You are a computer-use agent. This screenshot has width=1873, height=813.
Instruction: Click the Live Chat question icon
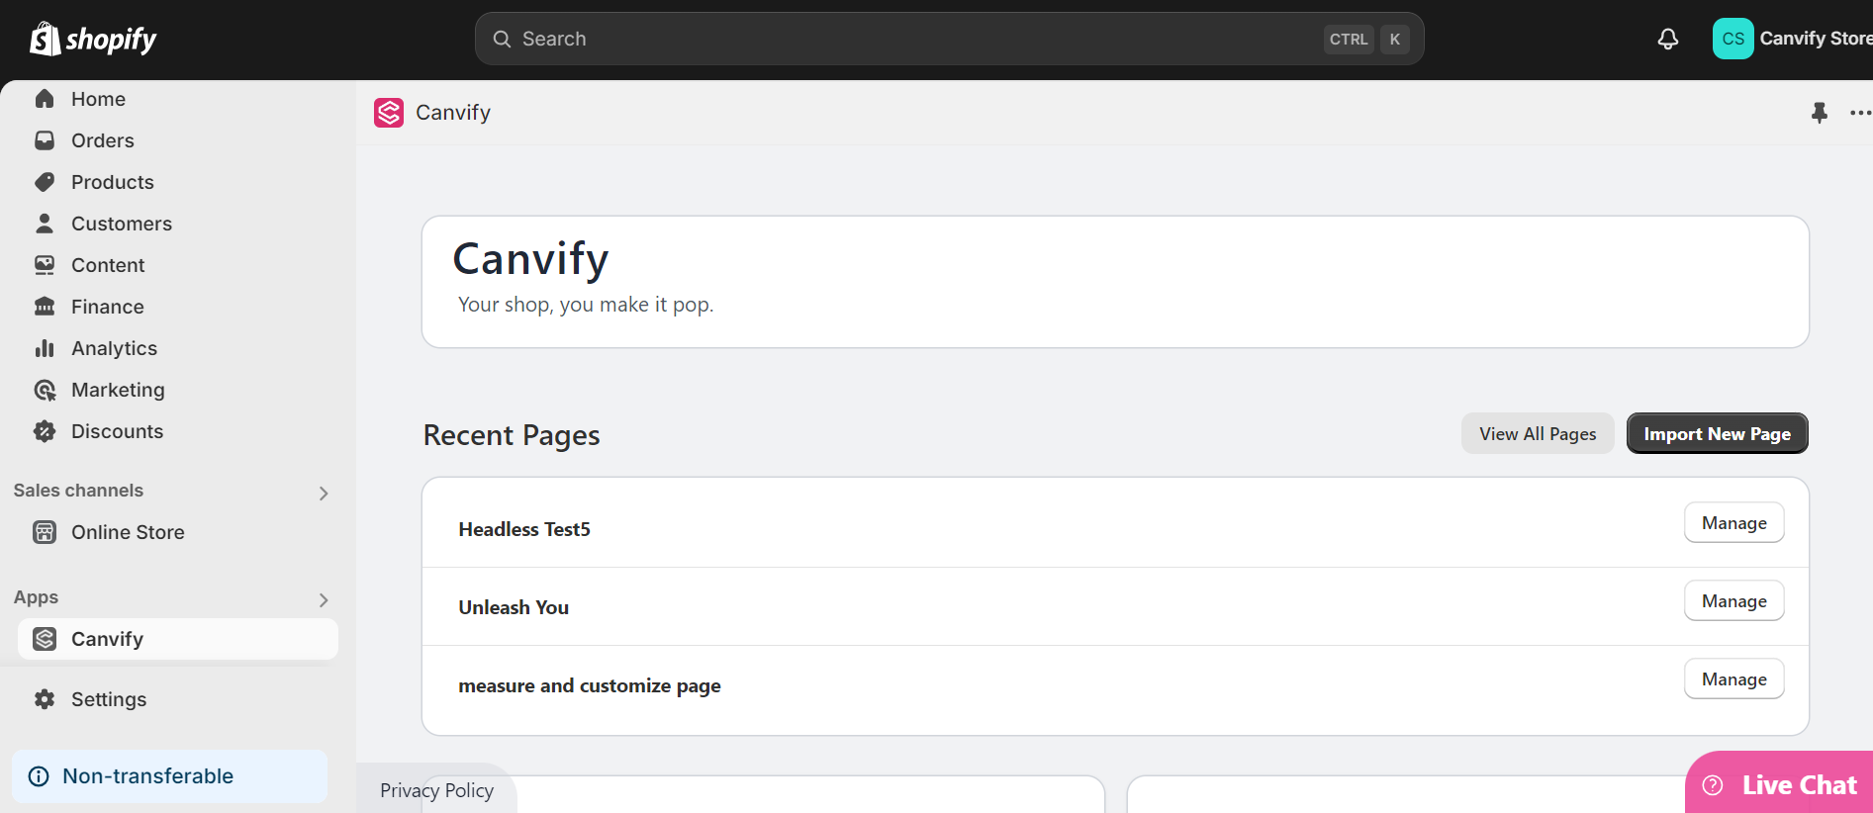coord(1713,785)
